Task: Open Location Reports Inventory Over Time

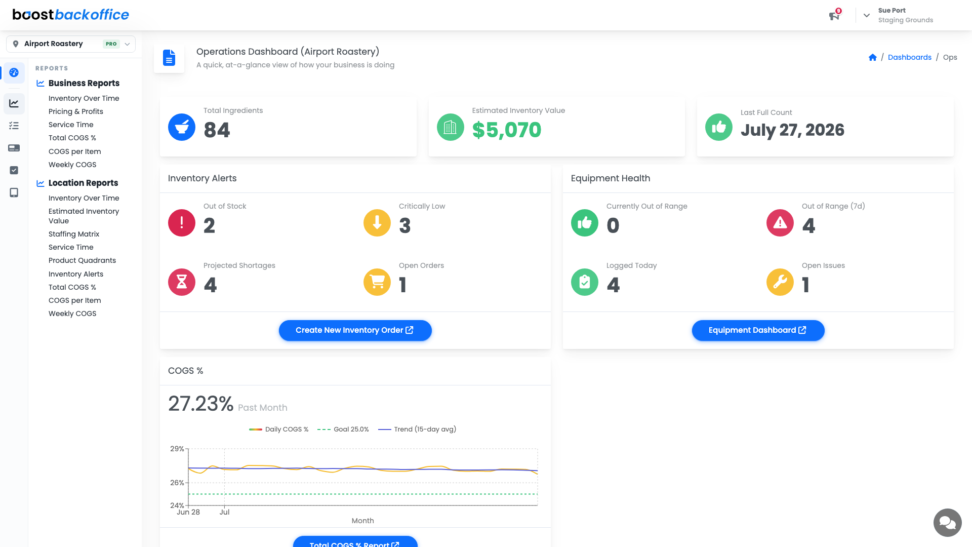Action: click(x=84, y=198)
